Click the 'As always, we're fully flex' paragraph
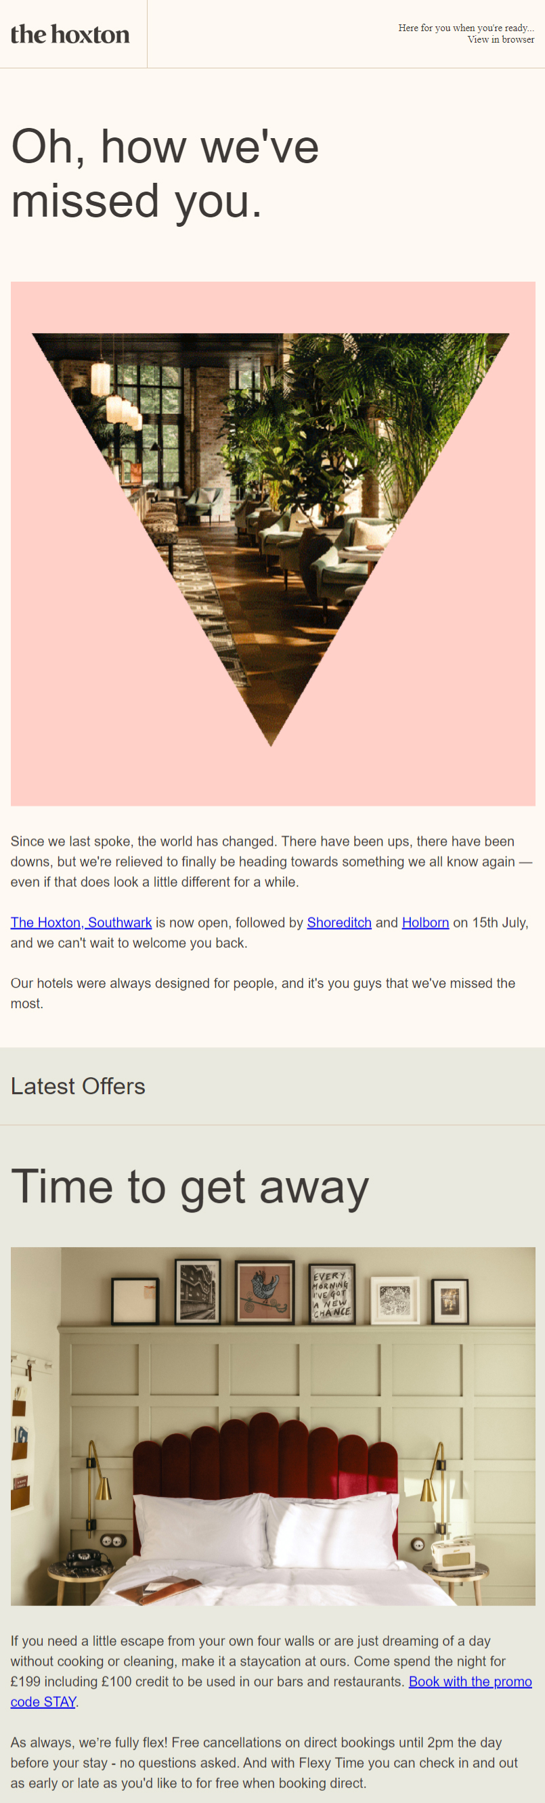Screen dimensions: 545x1803 coord(264,1762)
